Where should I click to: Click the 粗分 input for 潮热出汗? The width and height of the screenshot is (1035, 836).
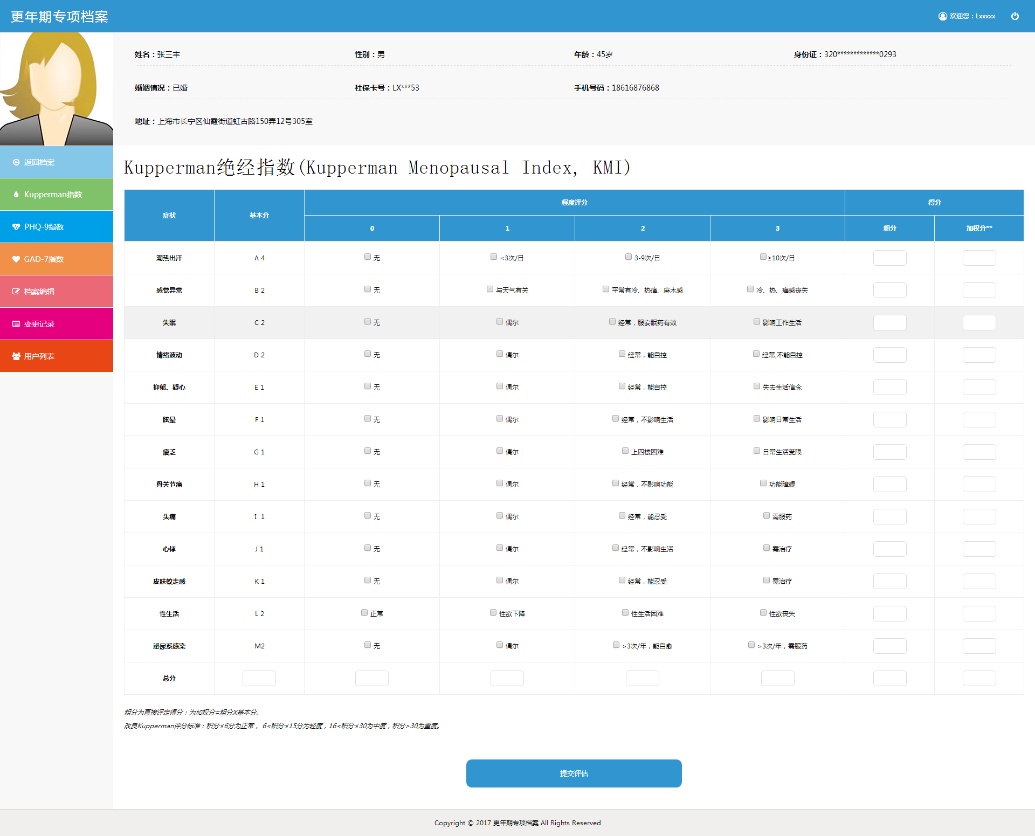(x=889, y=258)
